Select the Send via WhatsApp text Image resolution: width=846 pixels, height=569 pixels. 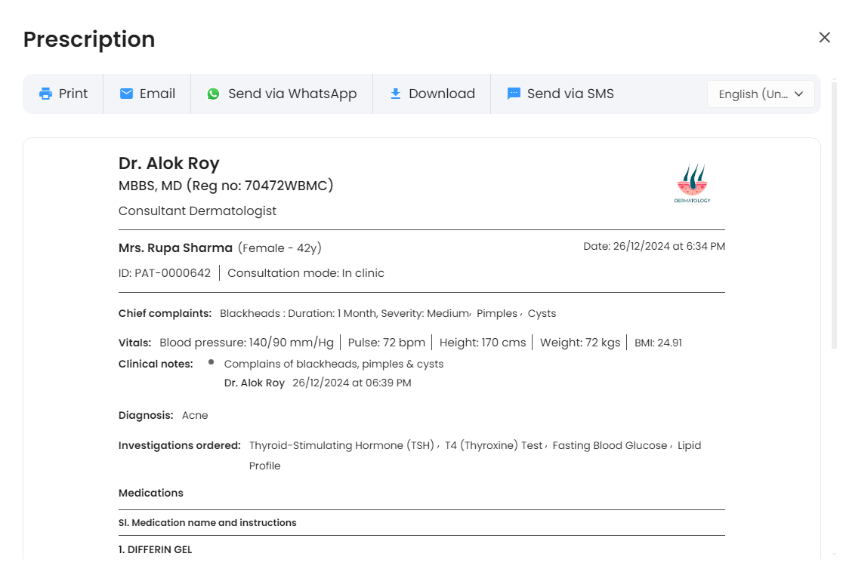coord(292,94)
